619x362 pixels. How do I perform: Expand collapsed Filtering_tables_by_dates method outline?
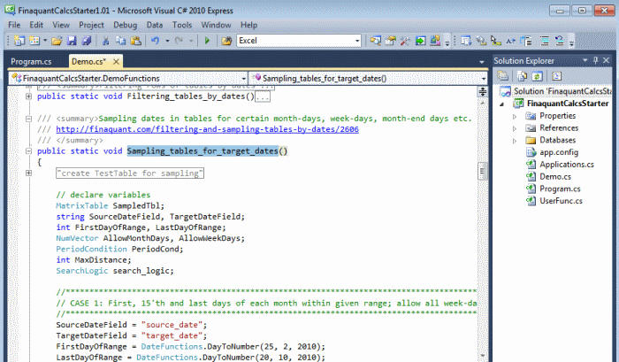[28, 96]
